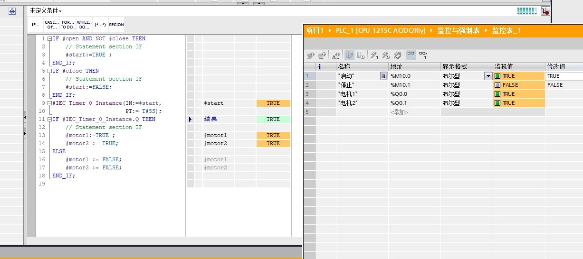Screen dimensions: 583x259
Task: Collapse the IF #open code block on line 1
Action: tap(49, 38)
